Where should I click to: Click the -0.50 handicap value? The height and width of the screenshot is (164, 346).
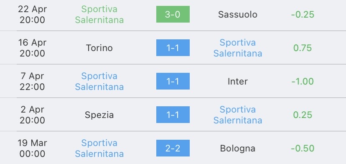(x=303, y=148)
